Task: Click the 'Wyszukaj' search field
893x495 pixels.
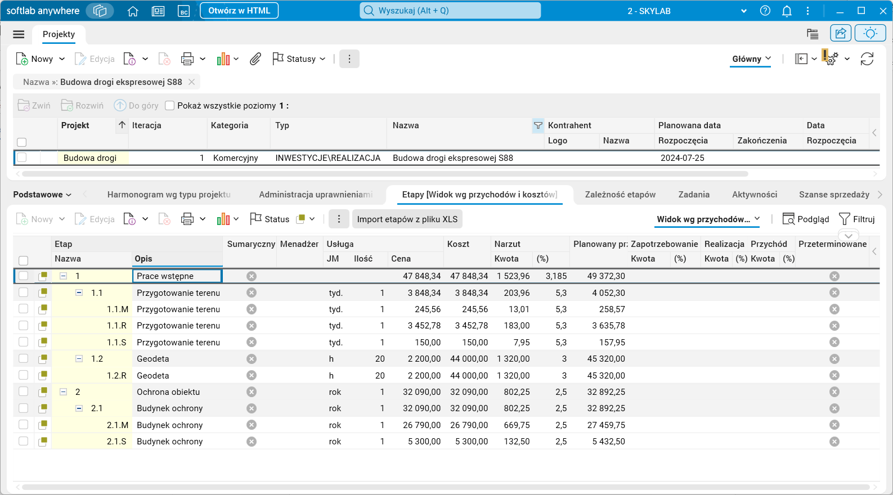Action: pos(450,11)
